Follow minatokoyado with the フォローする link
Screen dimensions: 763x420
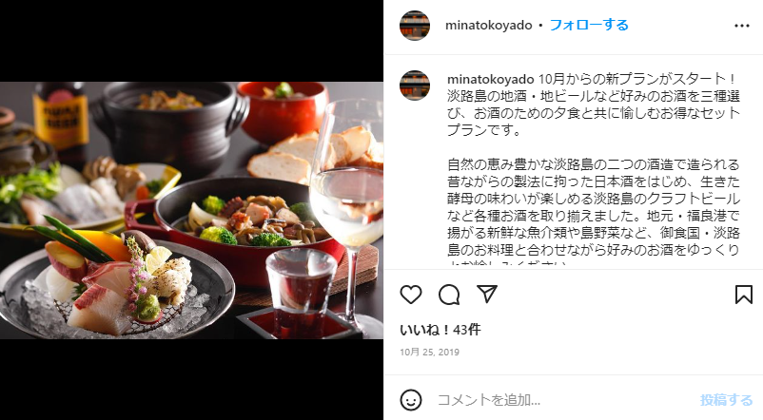[589, 26]
